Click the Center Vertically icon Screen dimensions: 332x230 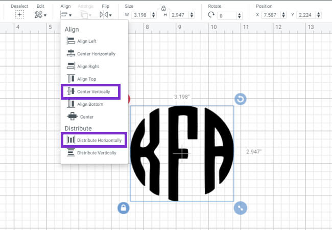pos(70,91)
